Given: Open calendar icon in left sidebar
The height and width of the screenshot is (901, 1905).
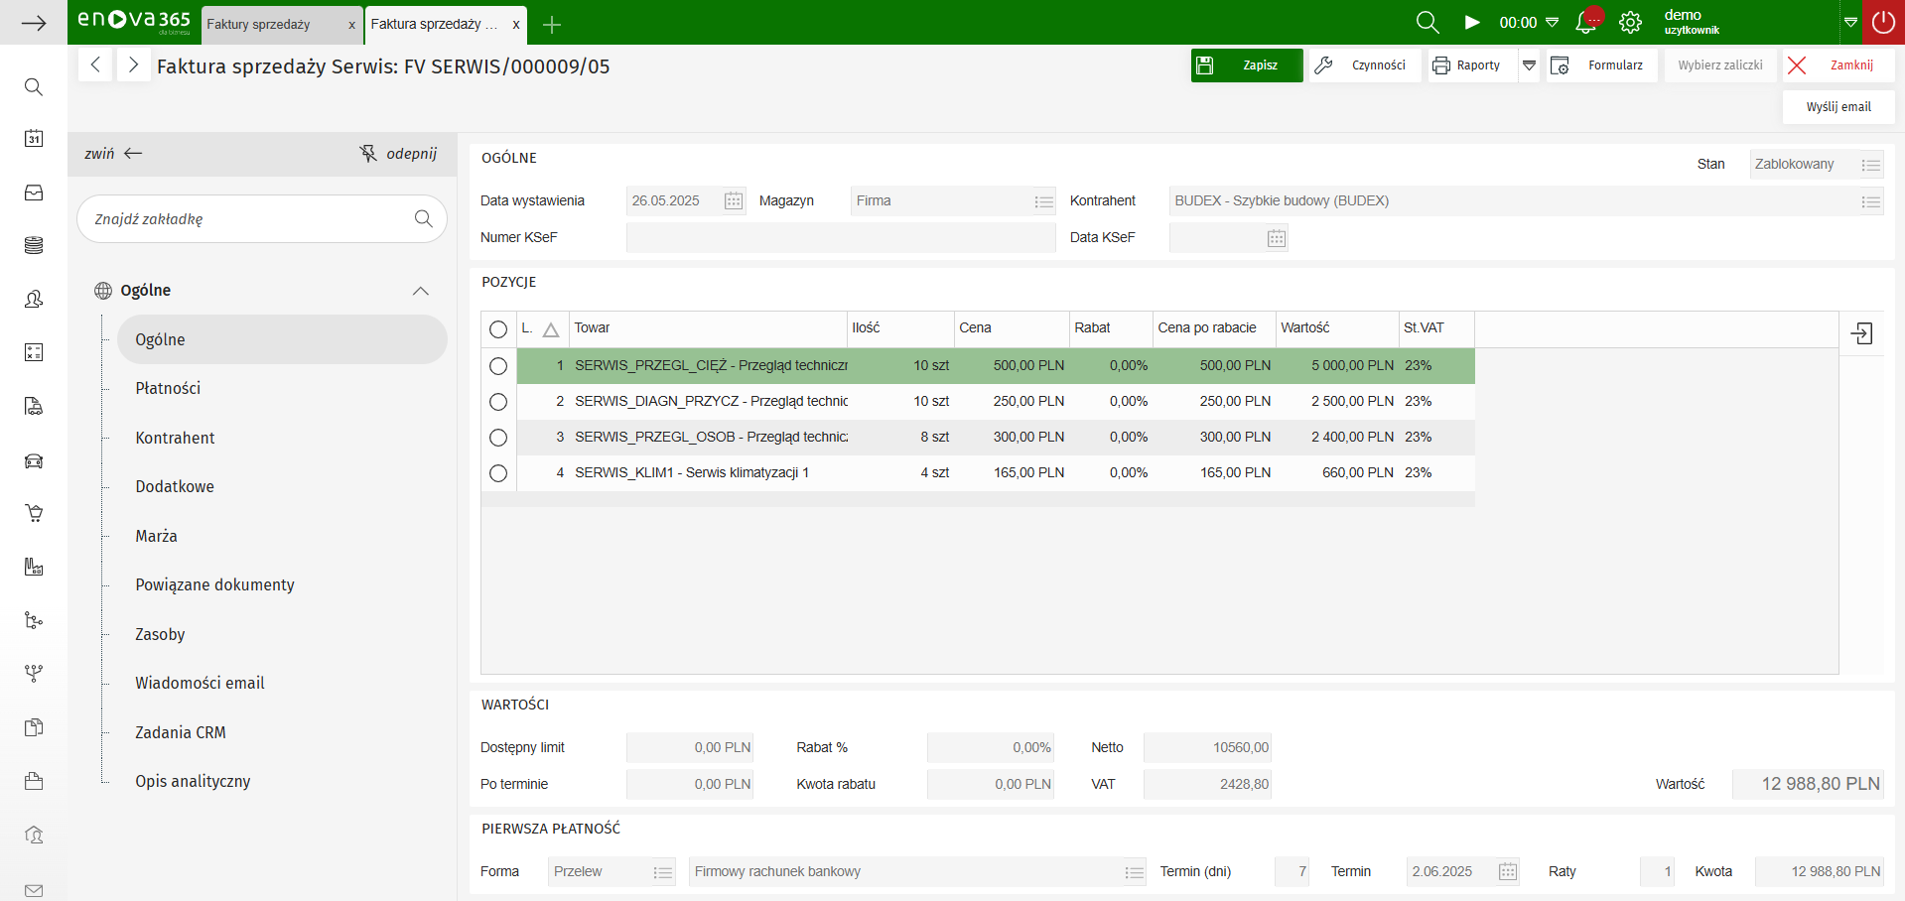Looking at the screenshot, I should [x=34, y=138].
